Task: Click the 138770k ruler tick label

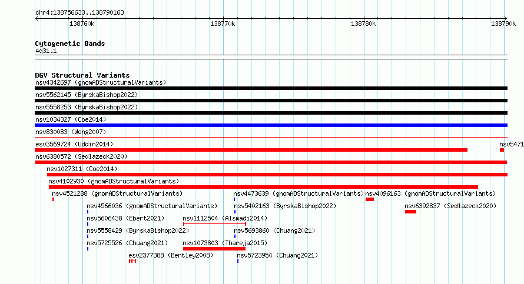Action: pos(223,24)
